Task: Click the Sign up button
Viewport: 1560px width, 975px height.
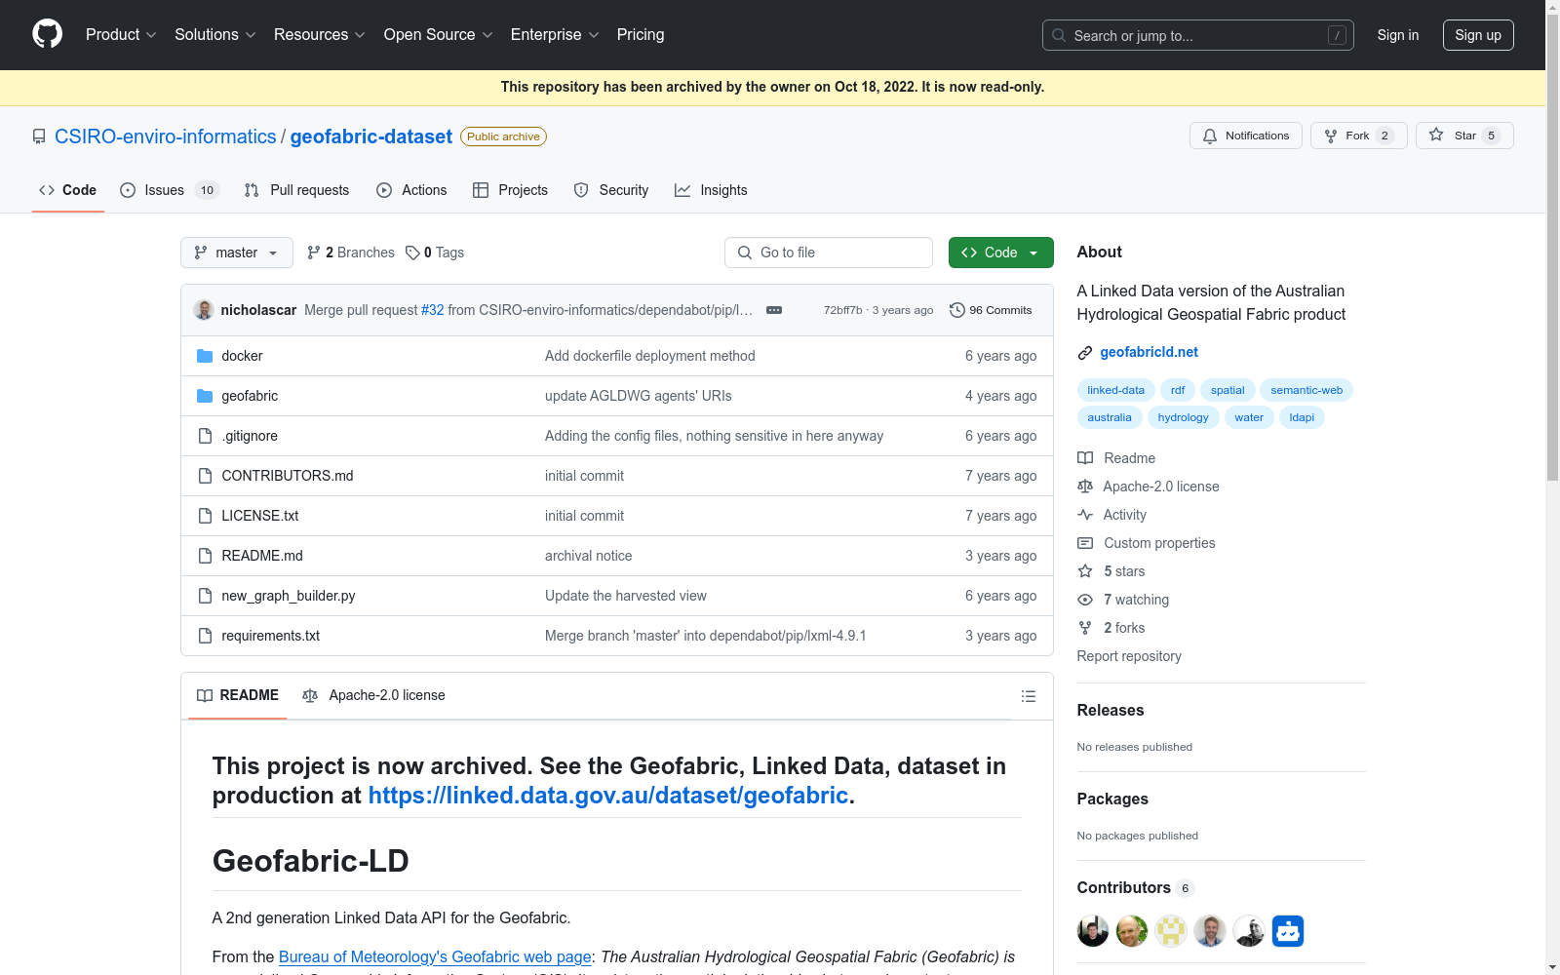Action: (x=1478, y=35)
